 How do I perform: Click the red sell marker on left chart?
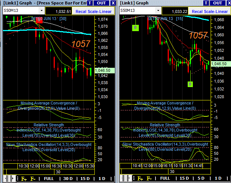click(x=39, y=20)
